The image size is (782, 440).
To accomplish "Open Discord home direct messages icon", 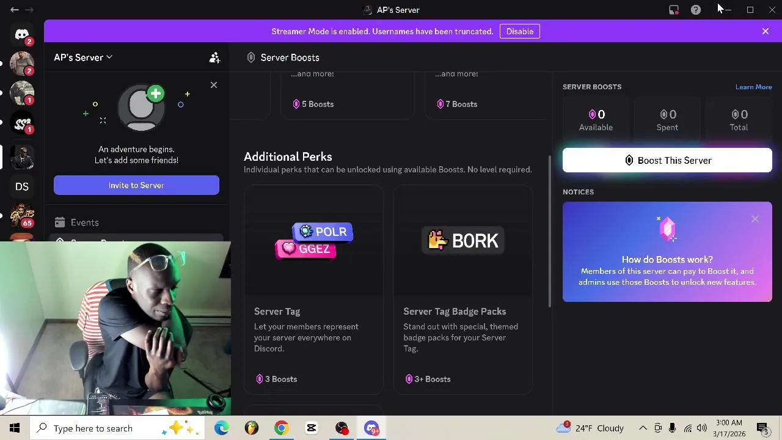I will coord(22,35).
